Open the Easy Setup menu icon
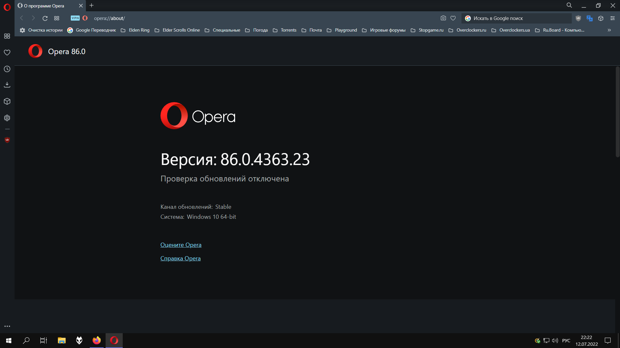The height and width of the screenshot is (348, 620). 613,18
